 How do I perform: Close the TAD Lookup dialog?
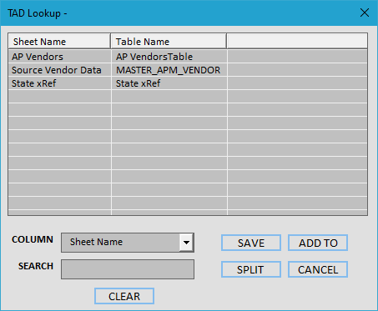tap(365, 13)
